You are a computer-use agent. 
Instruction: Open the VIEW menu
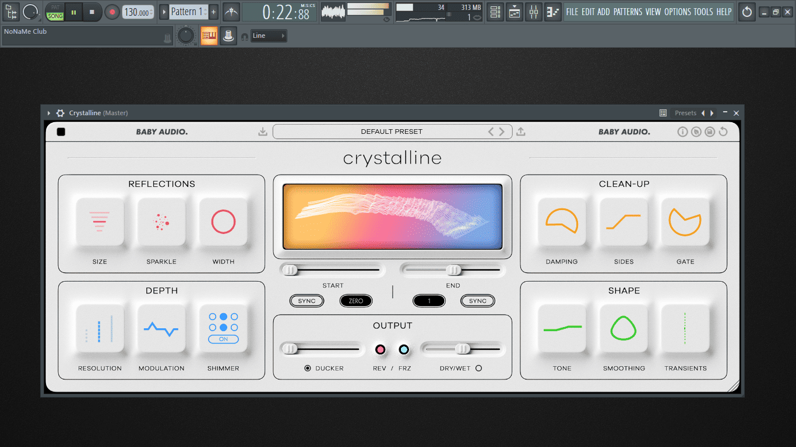point(653,12)
